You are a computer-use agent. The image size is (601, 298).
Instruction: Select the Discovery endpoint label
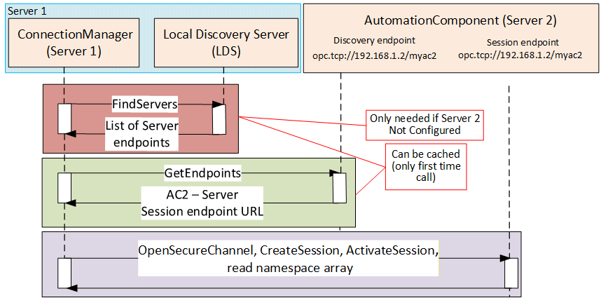click(375, 40)
